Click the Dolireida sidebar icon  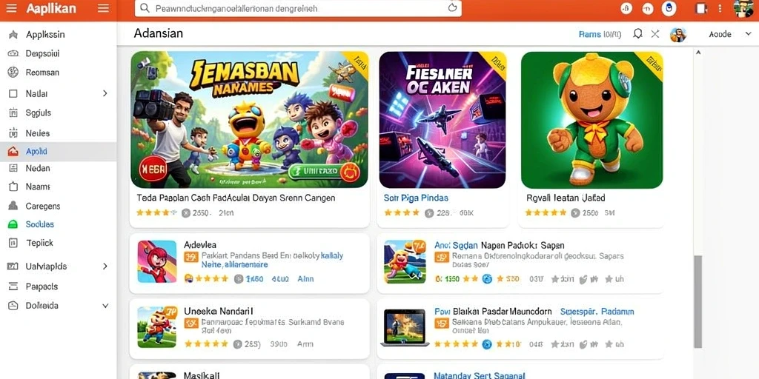(13, 306)
